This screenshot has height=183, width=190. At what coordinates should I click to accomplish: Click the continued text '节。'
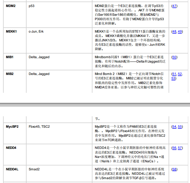click(x=97, y=119)
